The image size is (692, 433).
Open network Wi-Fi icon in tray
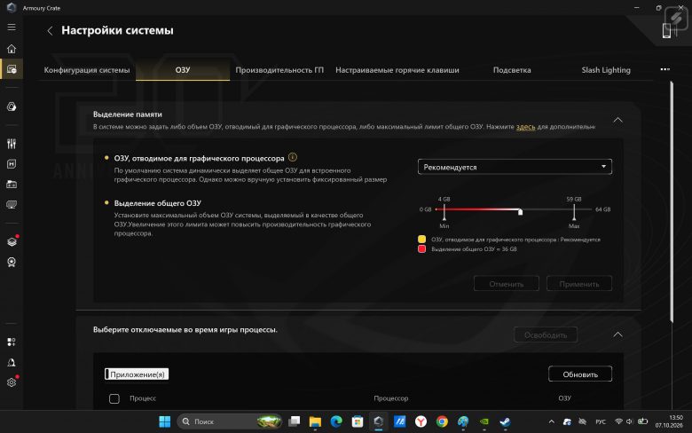click(x=618, y=421)
